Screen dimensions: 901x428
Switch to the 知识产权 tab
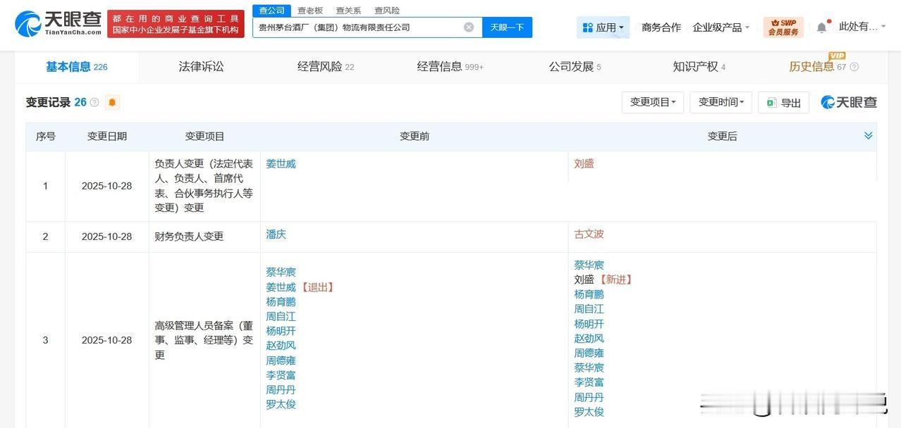point(699,67)
